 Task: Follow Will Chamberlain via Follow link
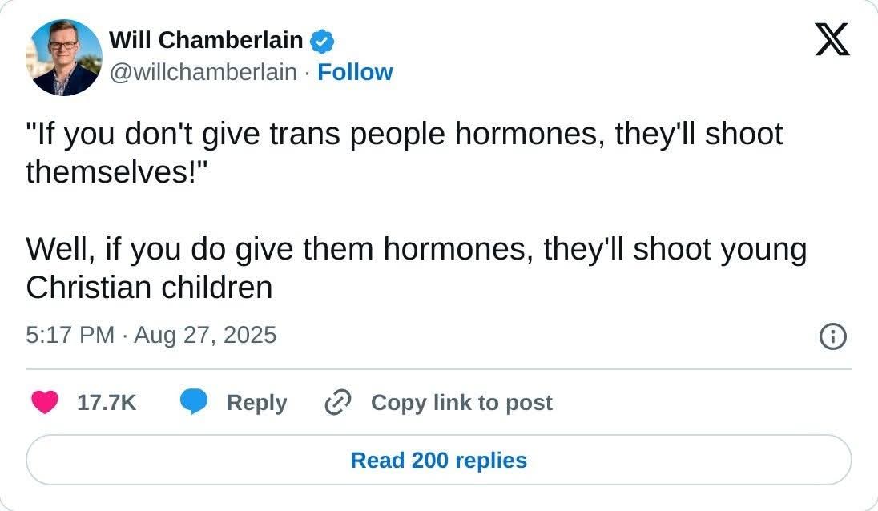(355, 72)
